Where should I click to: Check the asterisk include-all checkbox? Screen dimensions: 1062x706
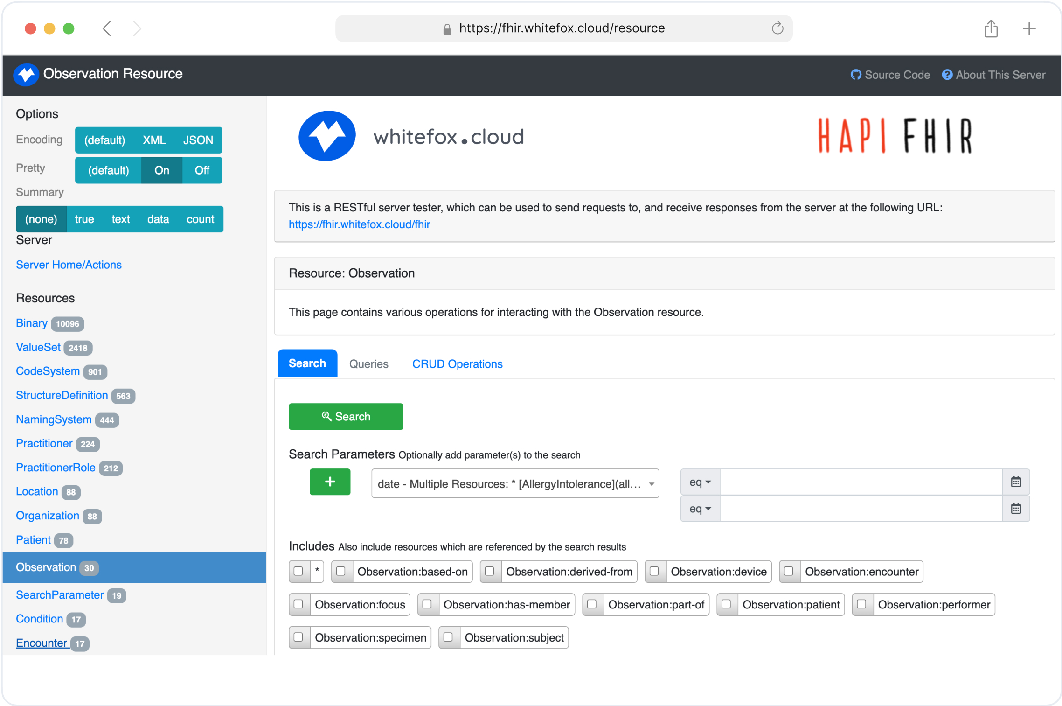298,571
